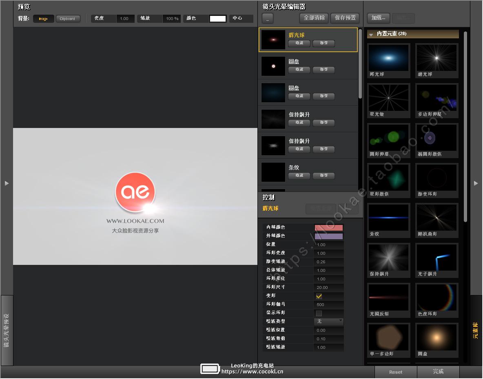Click the 噪波数量 value 0.10

coord(329,339)
